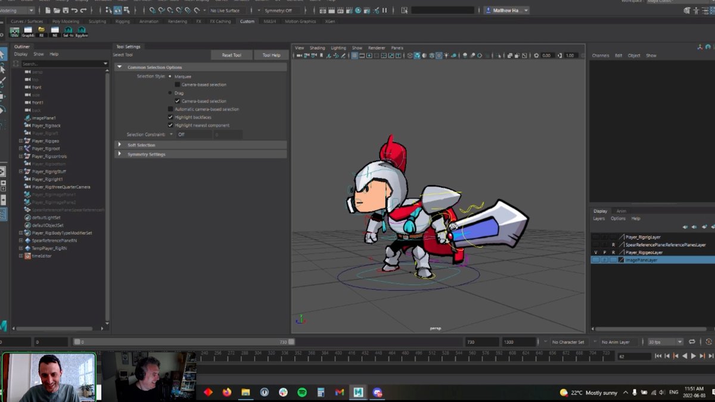Enable Automatic camera-based selection checkbox

(x=170, y=109)
